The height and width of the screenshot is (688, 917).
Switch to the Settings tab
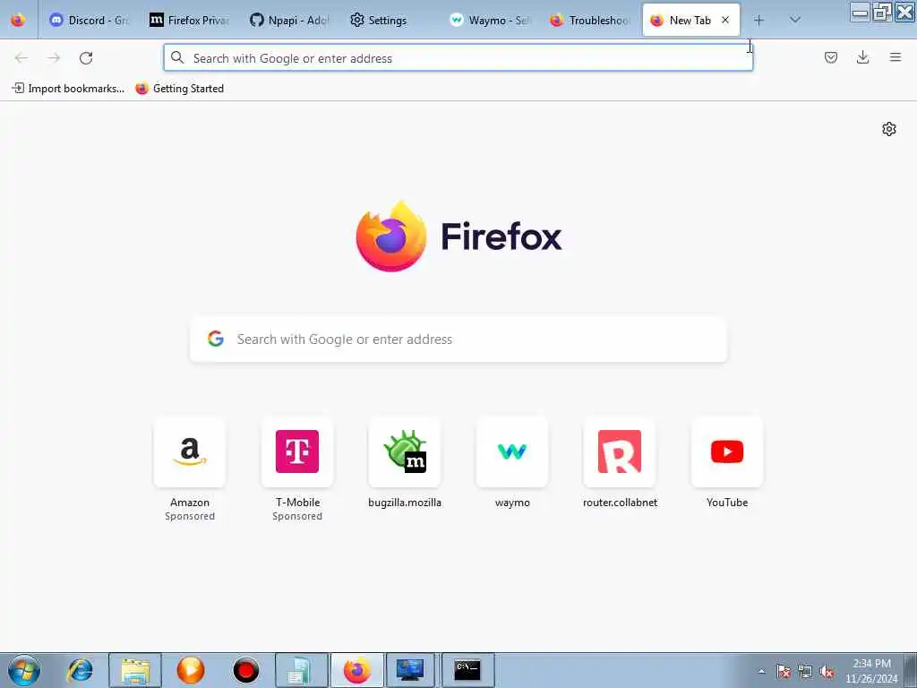[x=390, y=20]
